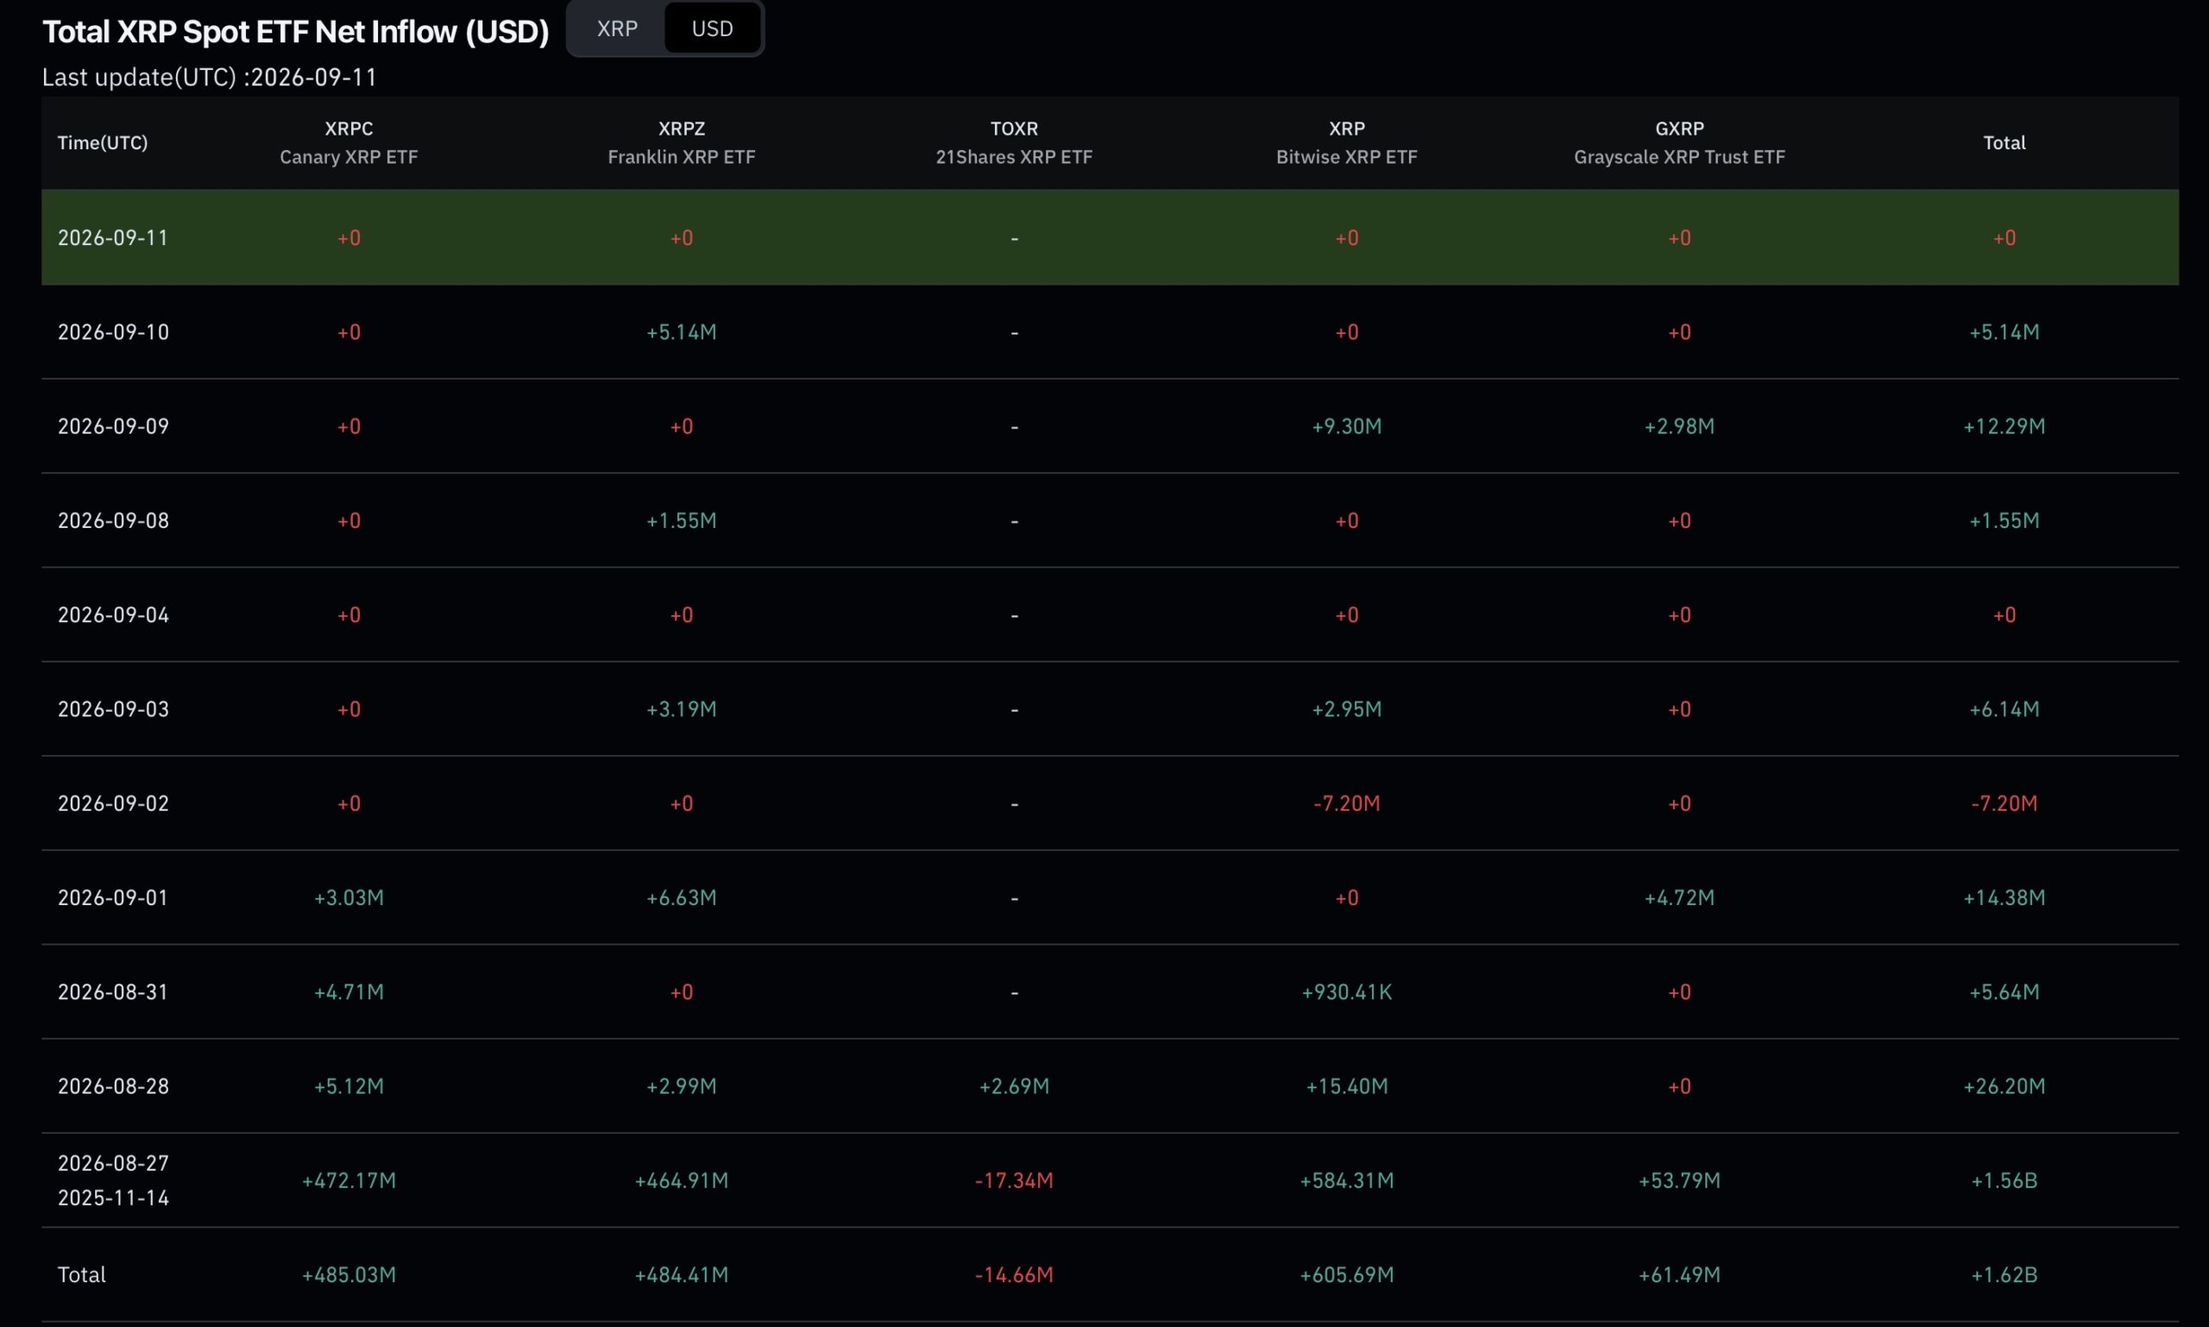Click the +3.03M Canary value

pos(349,896)
